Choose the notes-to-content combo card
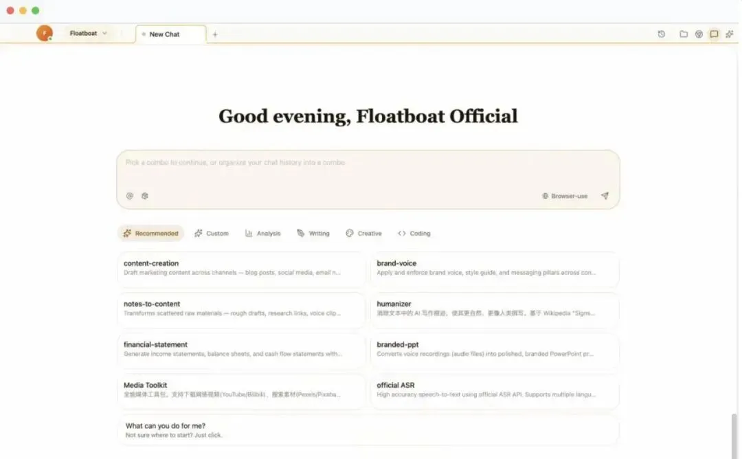 241,309
